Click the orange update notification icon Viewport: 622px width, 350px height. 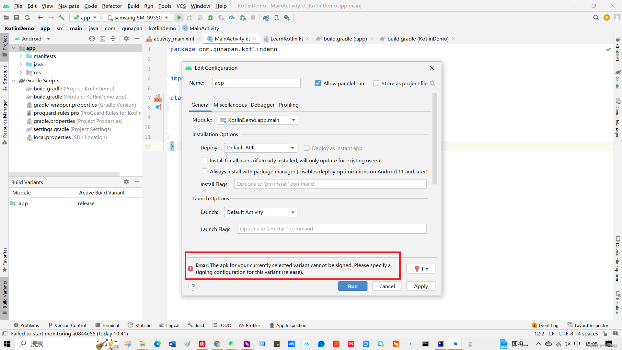[607, 17]
